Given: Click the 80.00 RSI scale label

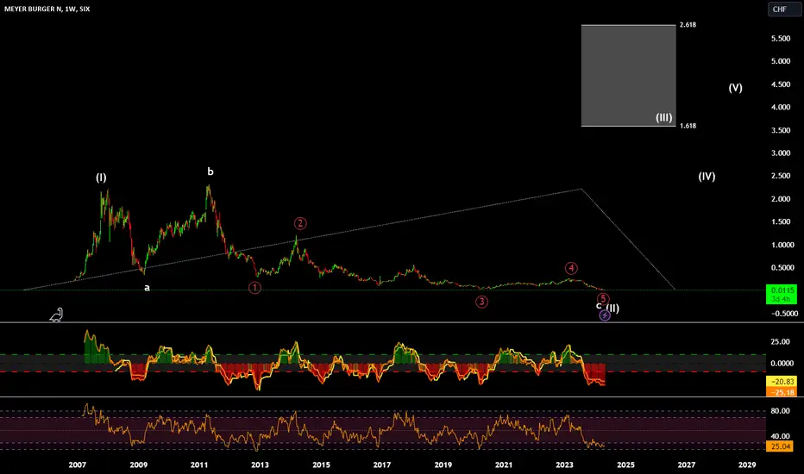Looking at the screenshot, I should (x=780, y=411).
